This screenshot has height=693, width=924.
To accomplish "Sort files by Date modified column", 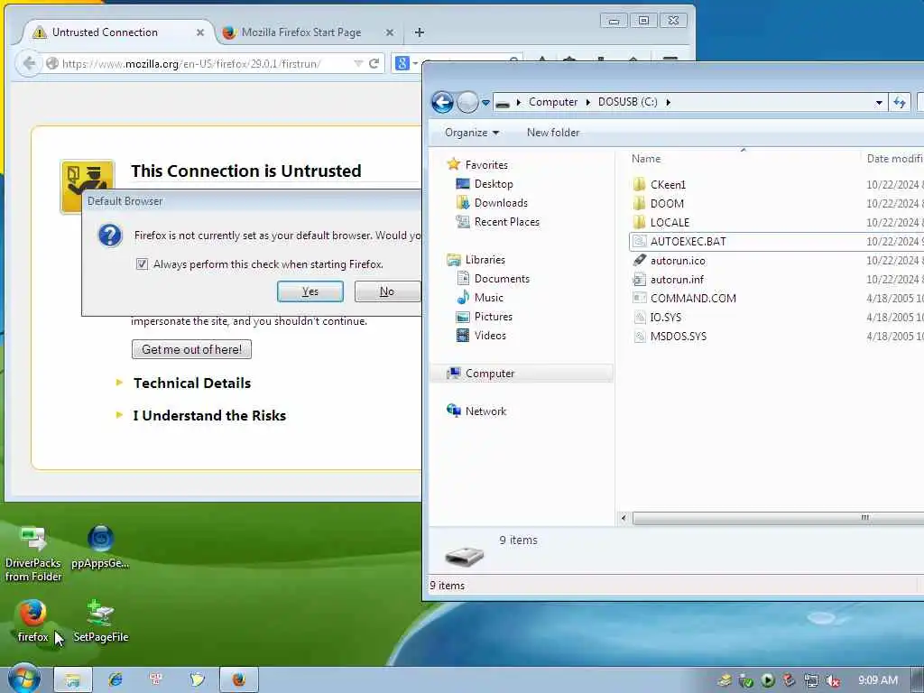I will pyautogui.click(x=893, y=159).
